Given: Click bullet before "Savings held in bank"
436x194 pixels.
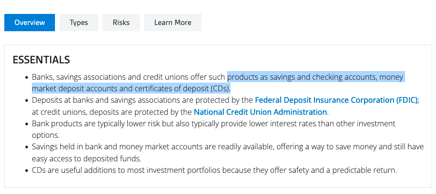Looking at the screenshot, I should tap(27, 147).
